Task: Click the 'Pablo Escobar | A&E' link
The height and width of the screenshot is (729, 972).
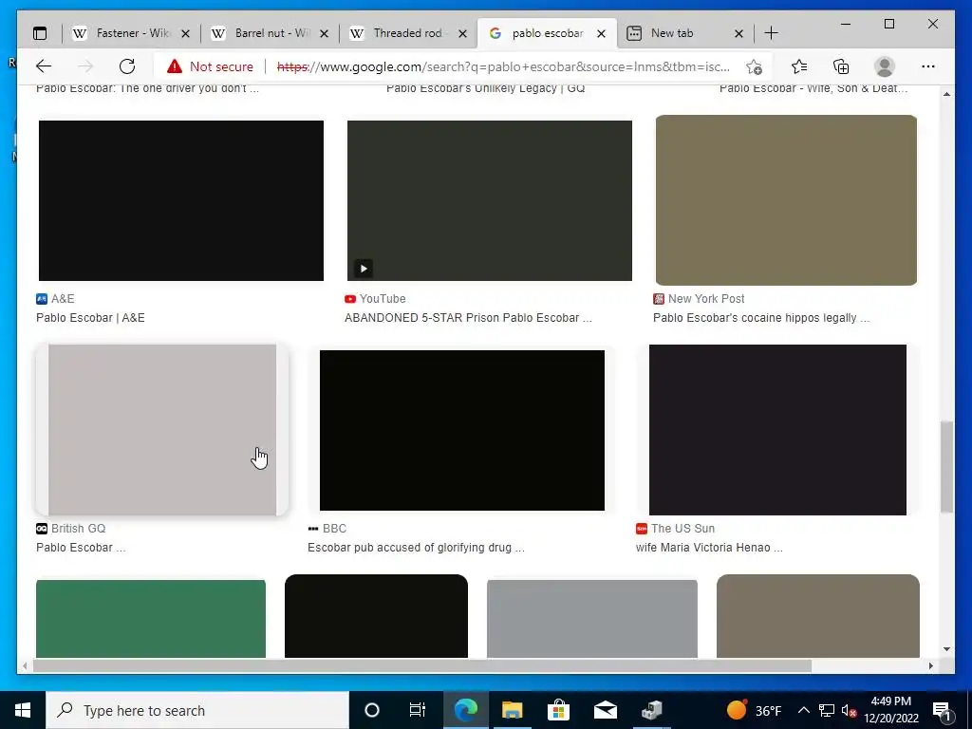Action: point(90,318)
